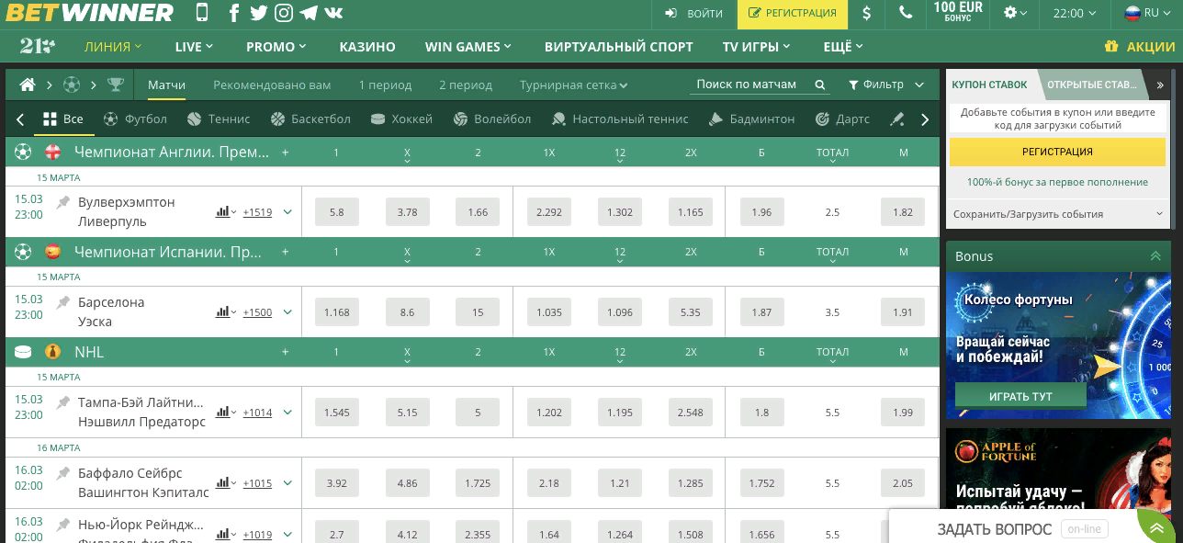Select the Настольный теннис filter
This screenshot has height=543, width=1183.
(620, 119)
